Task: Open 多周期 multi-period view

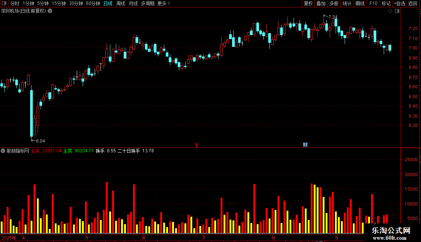Action: [x=148, y=3]
